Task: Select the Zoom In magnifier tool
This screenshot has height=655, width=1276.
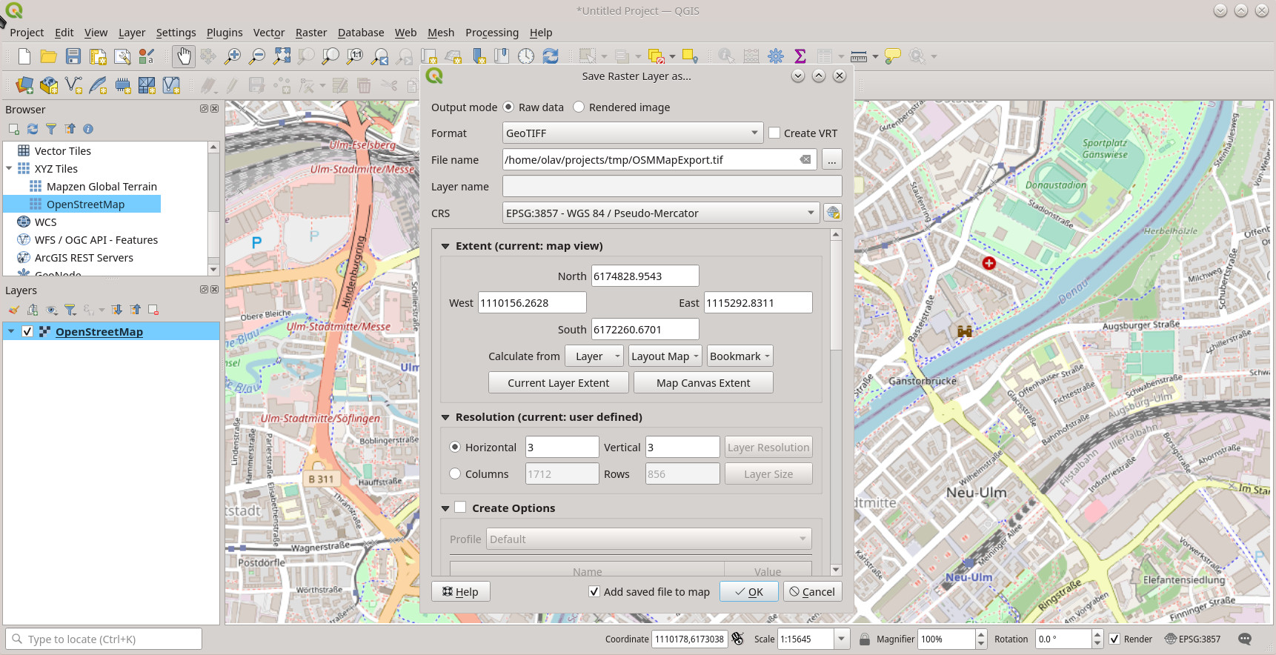Action: pyautogui.click(x=233, y=56)
